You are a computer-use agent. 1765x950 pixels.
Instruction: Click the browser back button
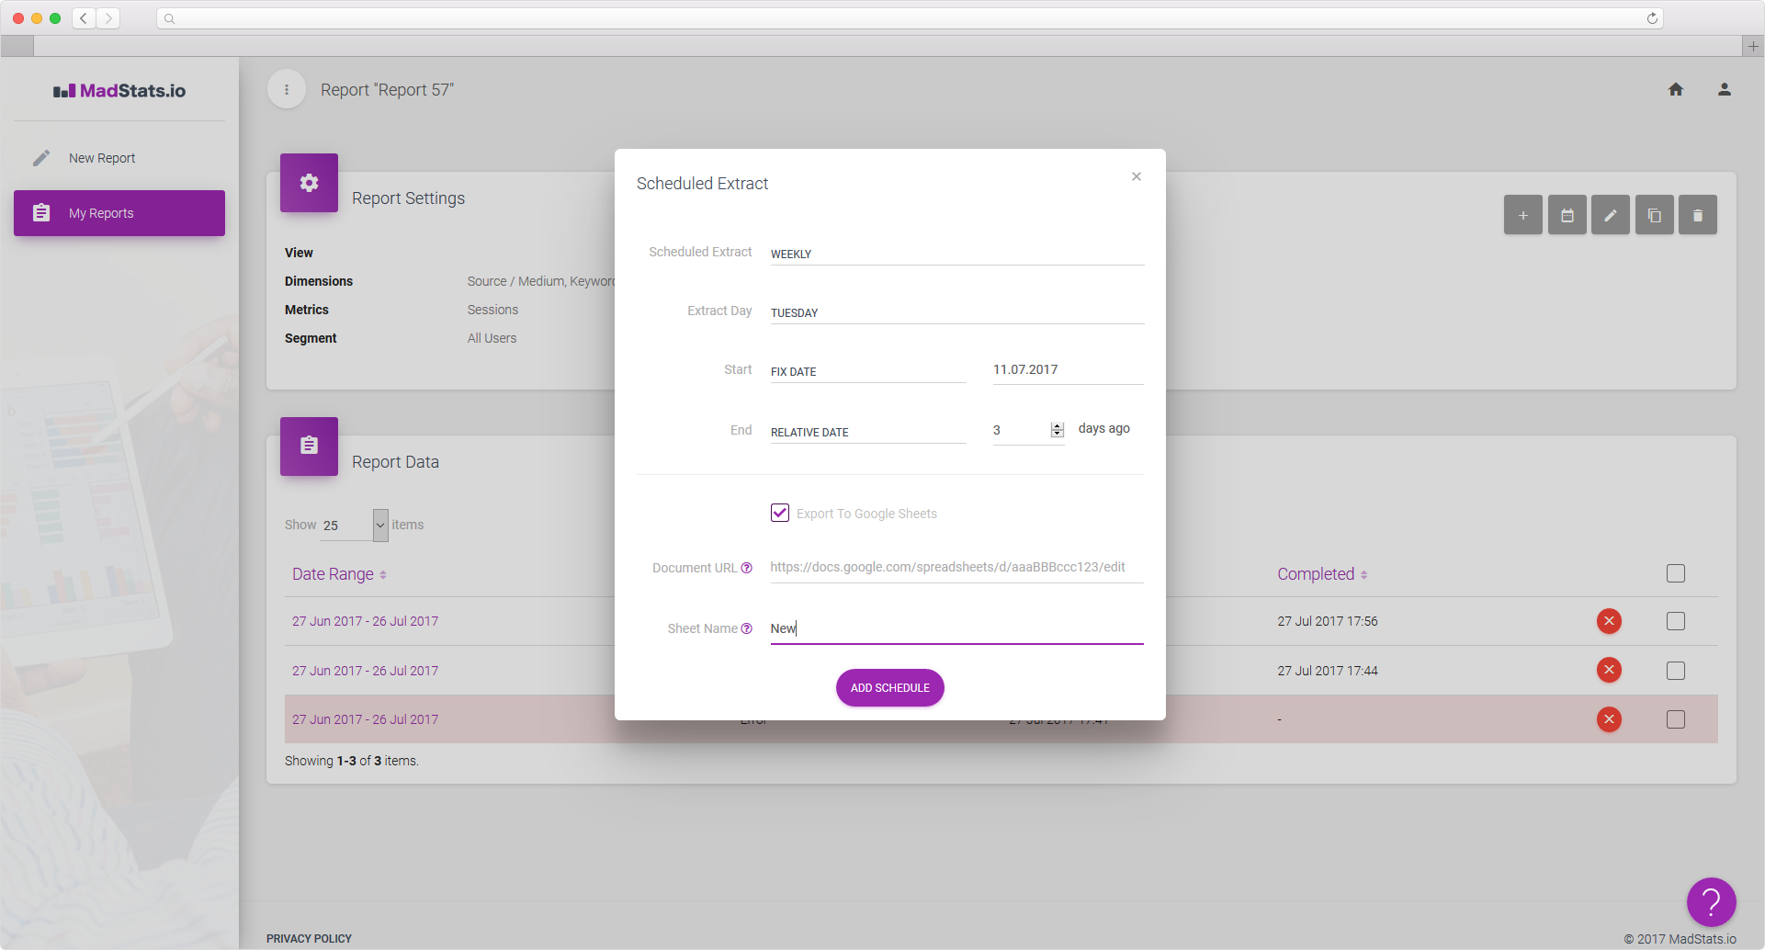click(84, 18)
